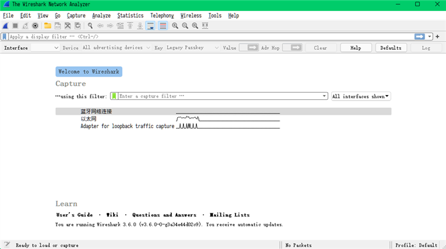This screenshot has width=446, height=249.
Task: Start capturing packets with shark fin icon
Action: (6, 26)
